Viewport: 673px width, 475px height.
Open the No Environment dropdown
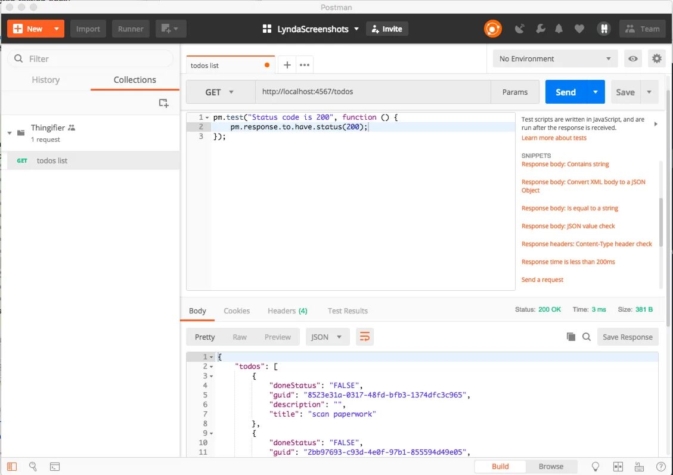(555, 59)
